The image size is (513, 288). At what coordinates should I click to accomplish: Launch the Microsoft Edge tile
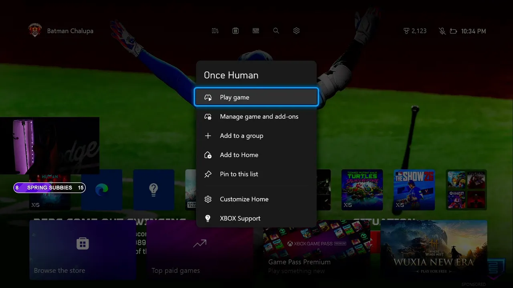tap(102, 190)
